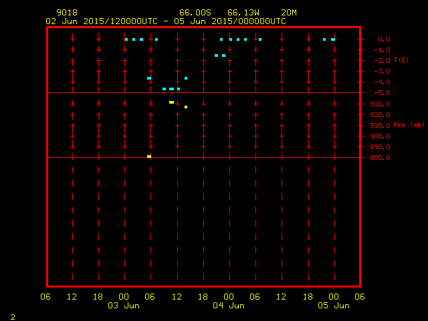The height and width of the screenshot is (321, 428).
Task: Click the -1.0 temperature tick label
Action: pyautogui.click(x=382, y=50)
